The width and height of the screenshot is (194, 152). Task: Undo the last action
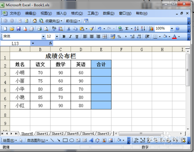click(x=99, y=29)
